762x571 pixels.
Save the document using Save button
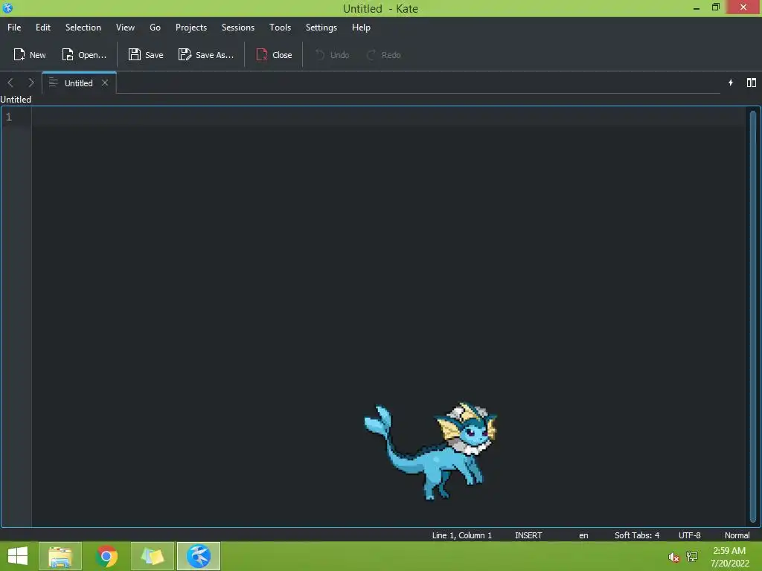coord(146,55)
